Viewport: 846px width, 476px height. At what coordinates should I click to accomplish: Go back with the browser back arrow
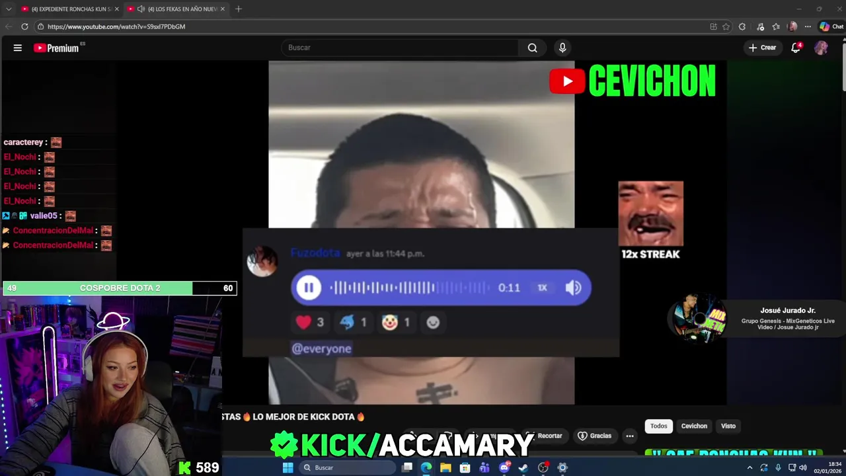(x=9, y=26)
